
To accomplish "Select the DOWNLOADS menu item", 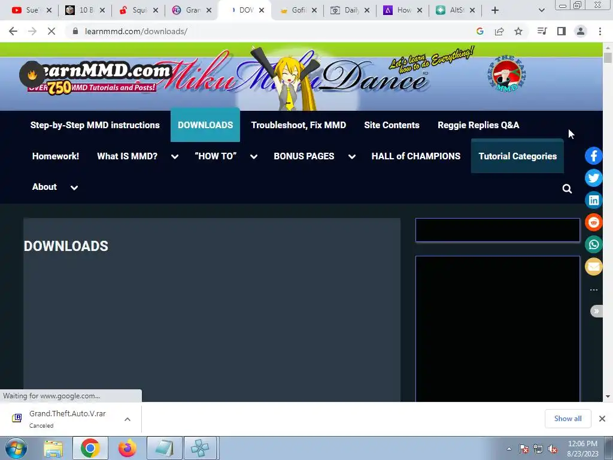I will [x=205, y=125].
